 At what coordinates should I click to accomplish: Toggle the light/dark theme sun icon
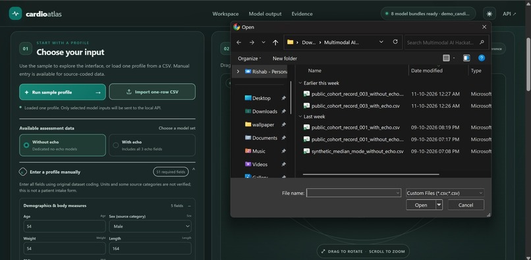pos(489,14)
